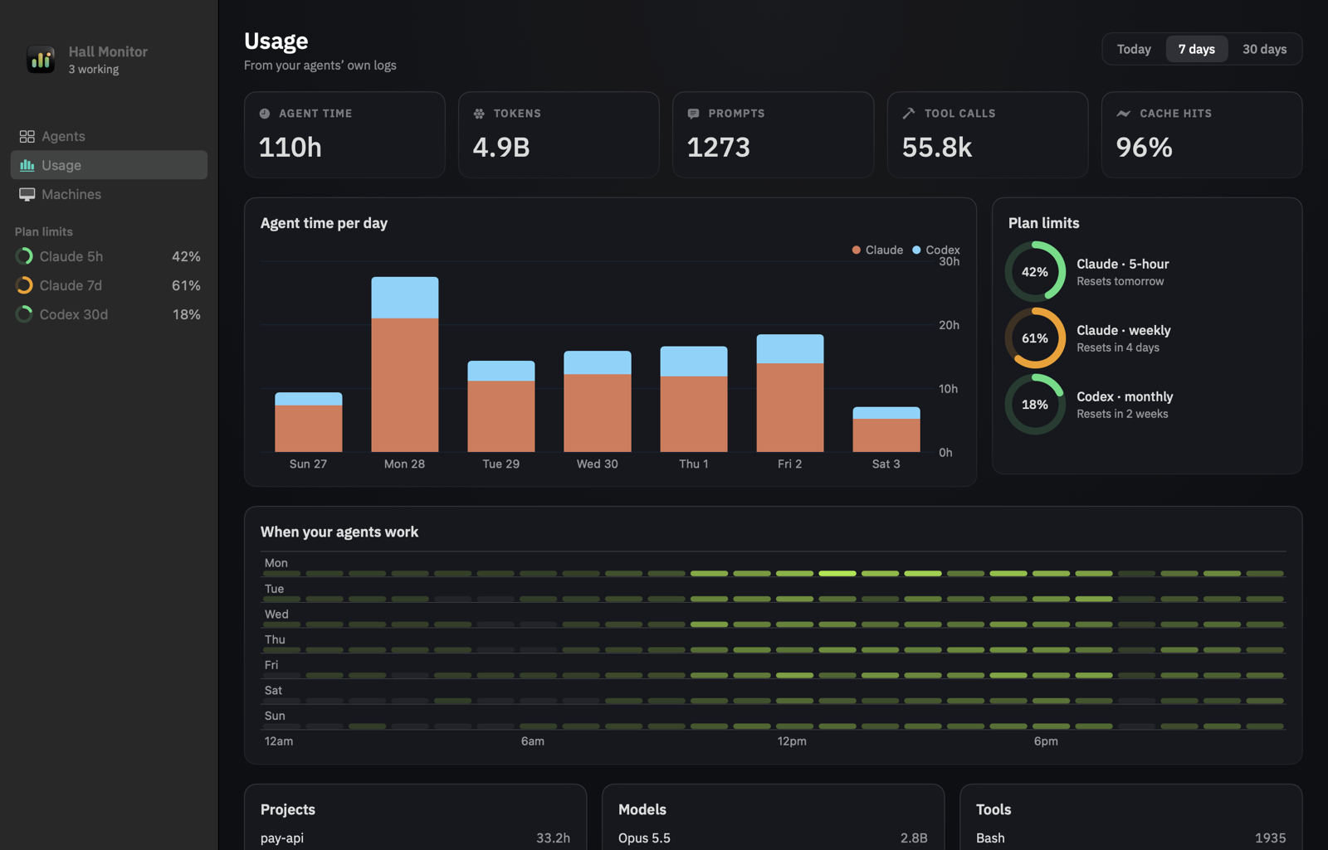Click the 1273 prompts value

click(x=719, y=148)
